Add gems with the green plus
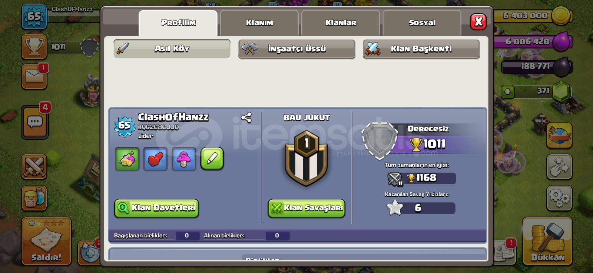This screenshot has height=273, width=593. point(508,91)
